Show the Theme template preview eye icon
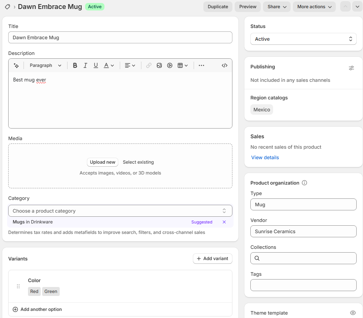The height and width of the screenshot is (318, 363). pyautogui.click(x=353, y=313)
